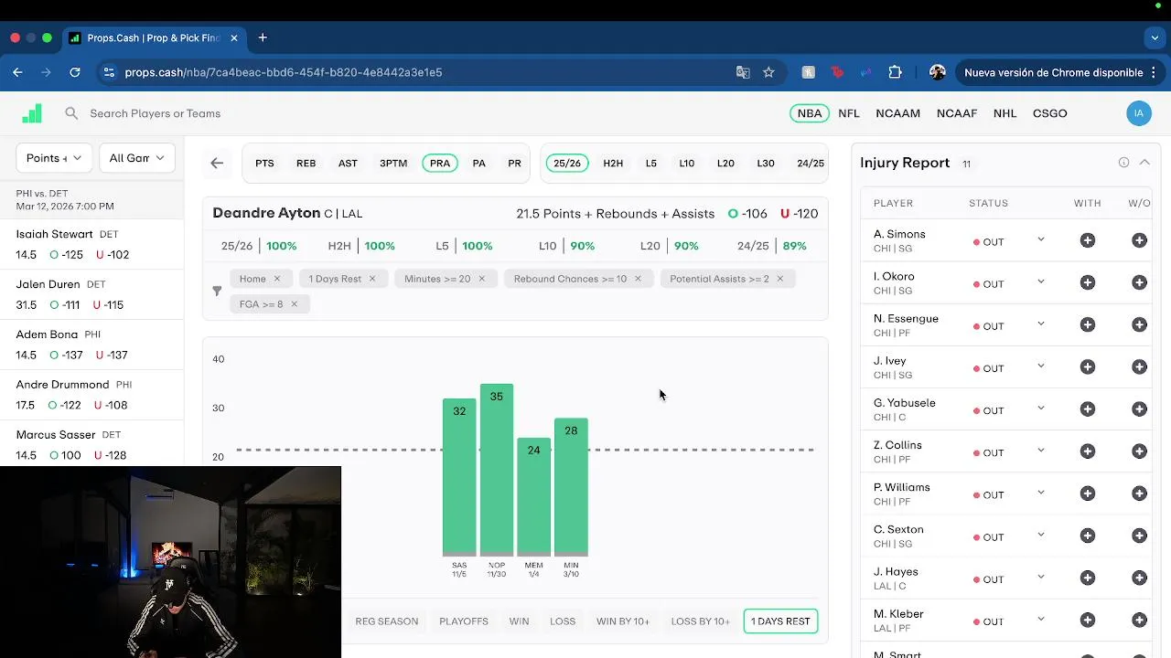Viewport: 1171px width, 658px height.
Task: Open the All Games dropdown
Action: click(x=136, y=158)
